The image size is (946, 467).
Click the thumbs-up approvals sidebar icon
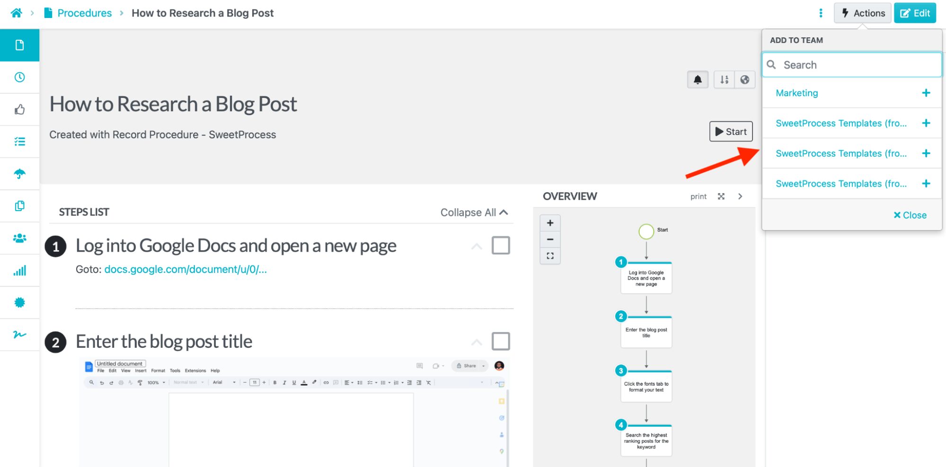(x=19, y=109)
